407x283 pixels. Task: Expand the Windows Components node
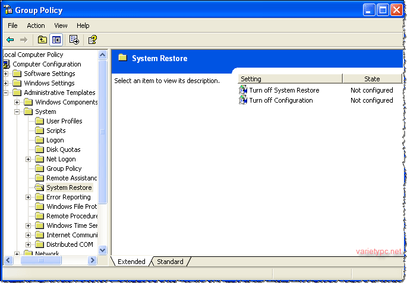click(x=17, y=103)
